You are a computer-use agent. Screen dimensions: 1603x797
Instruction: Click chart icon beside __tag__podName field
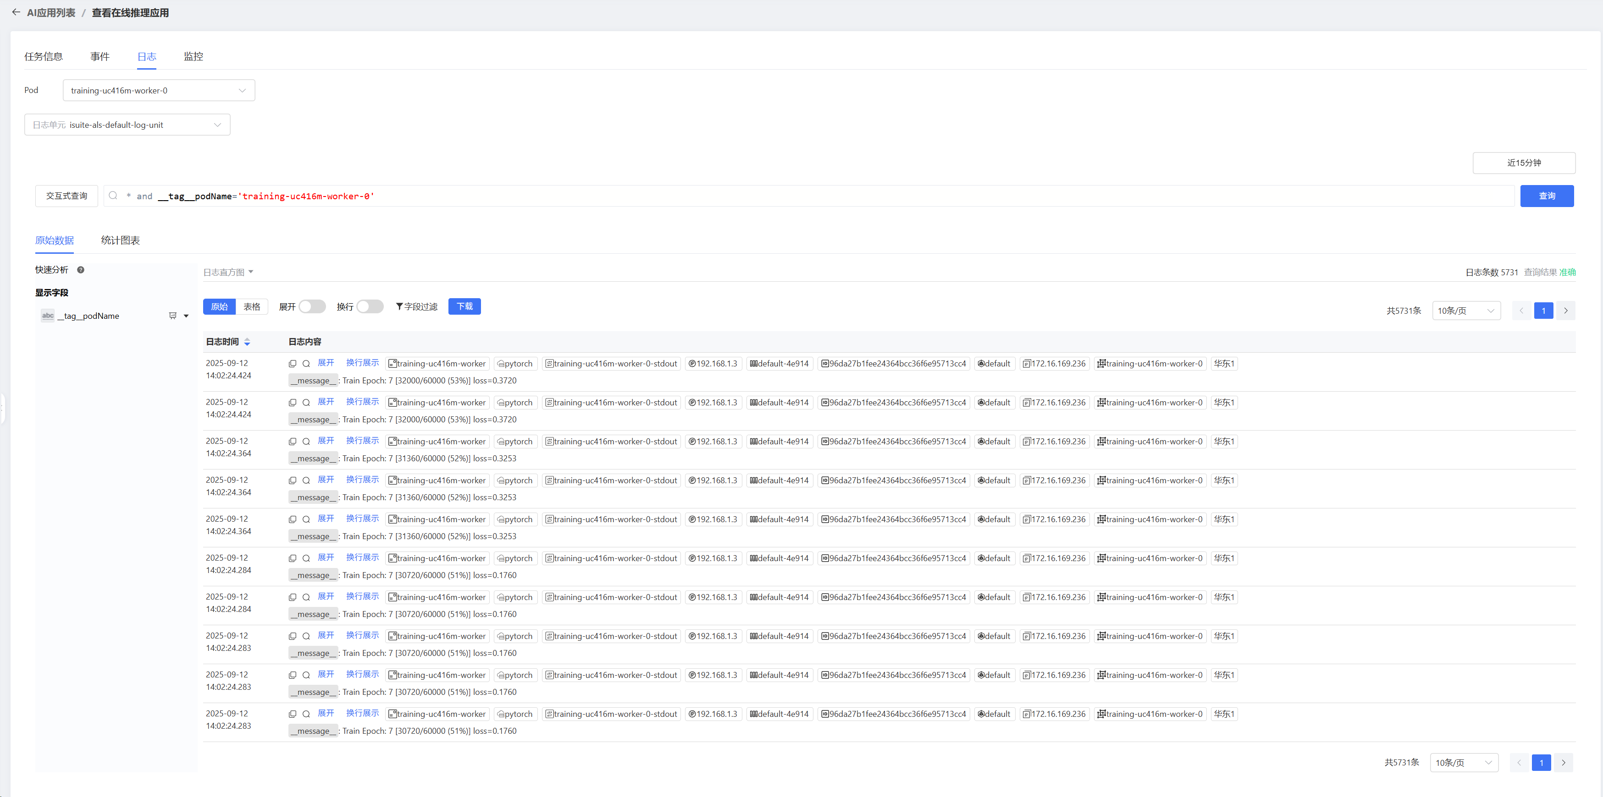[x=172, y=316]
